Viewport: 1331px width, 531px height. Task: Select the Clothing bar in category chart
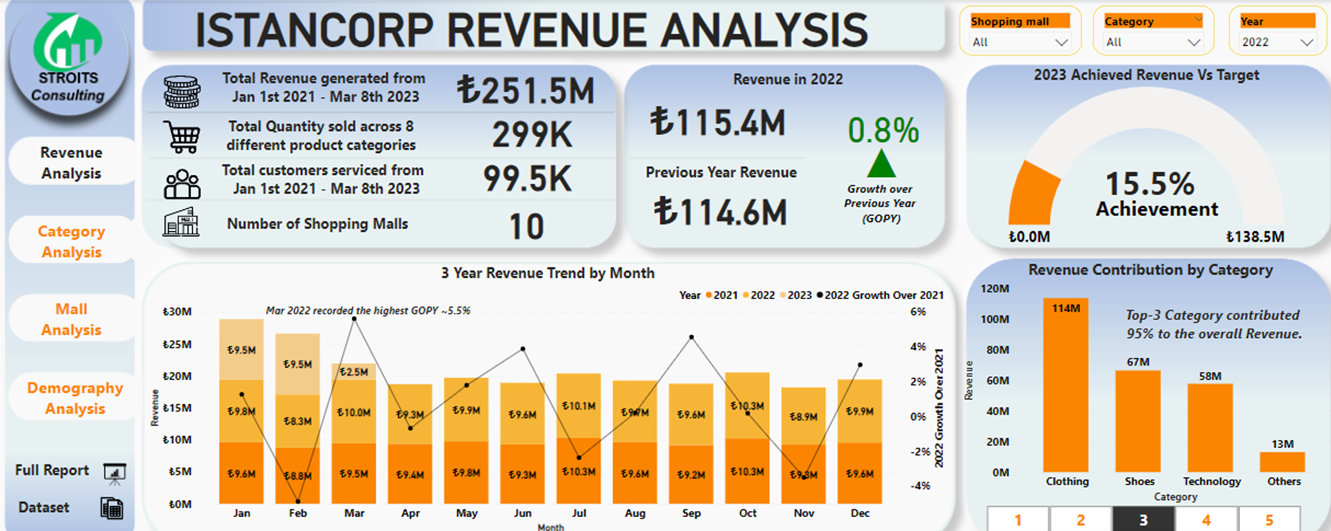point(1066,386)
